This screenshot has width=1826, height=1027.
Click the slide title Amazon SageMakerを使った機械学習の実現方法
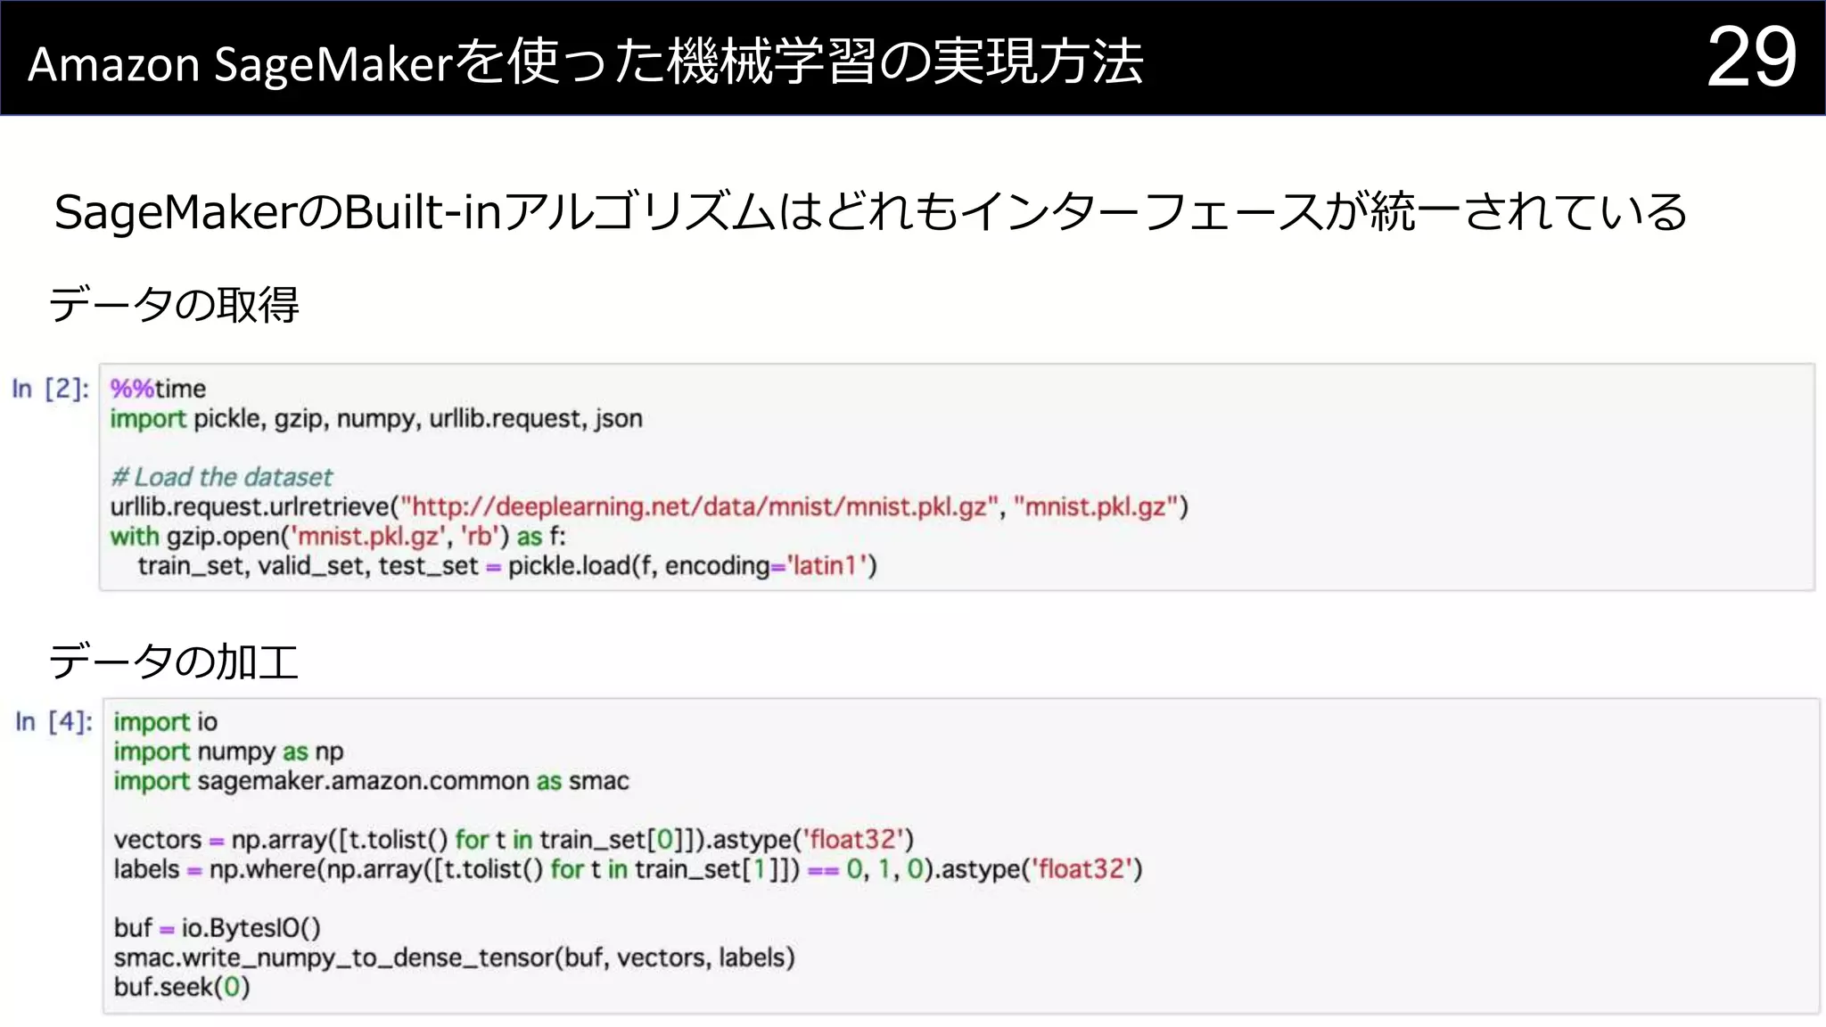pyautogui.click(x=585, y=62)
